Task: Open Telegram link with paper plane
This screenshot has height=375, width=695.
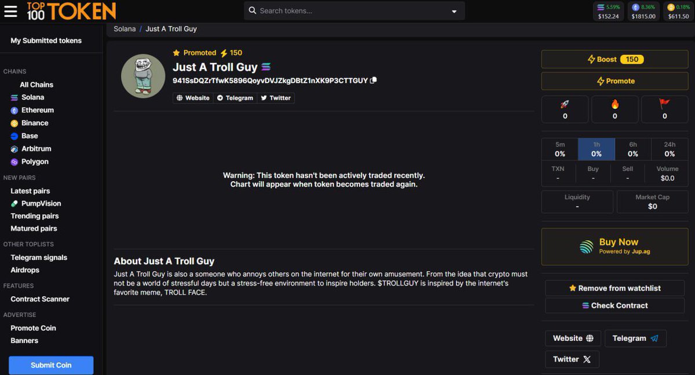Action: point(635,339)
